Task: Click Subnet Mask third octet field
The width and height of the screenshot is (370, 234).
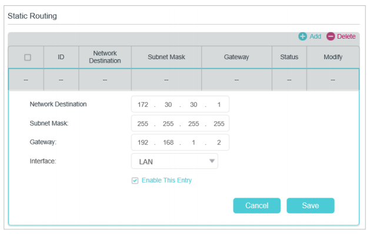Action: coord(194,124)
